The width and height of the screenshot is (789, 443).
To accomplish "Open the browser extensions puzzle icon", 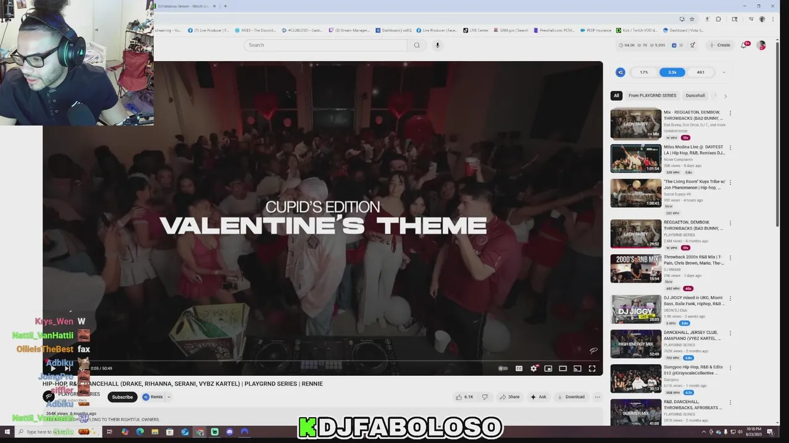I will pos(718,19).
